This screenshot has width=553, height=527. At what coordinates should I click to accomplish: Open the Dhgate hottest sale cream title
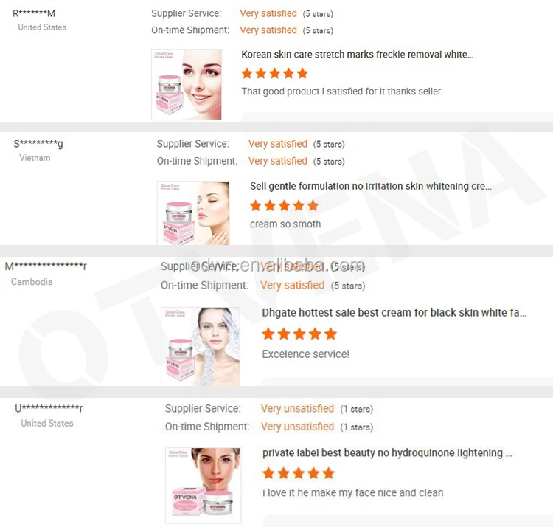click(394, 313)
